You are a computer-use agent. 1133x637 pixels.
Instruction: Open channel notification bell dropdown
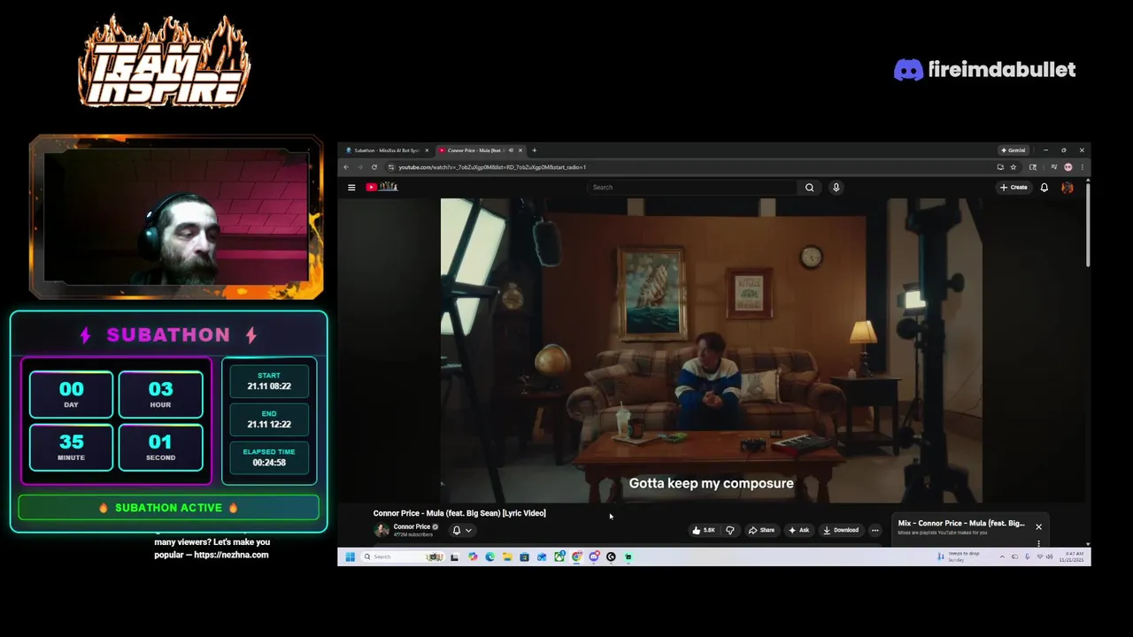pos(461,530)
